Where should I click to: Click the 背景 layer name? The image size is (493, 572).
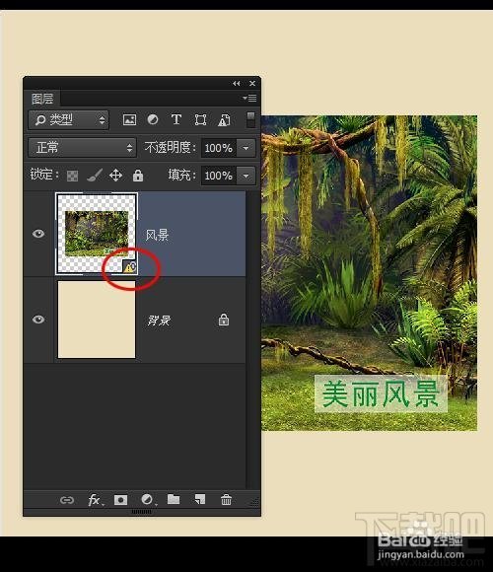[159, 321]
